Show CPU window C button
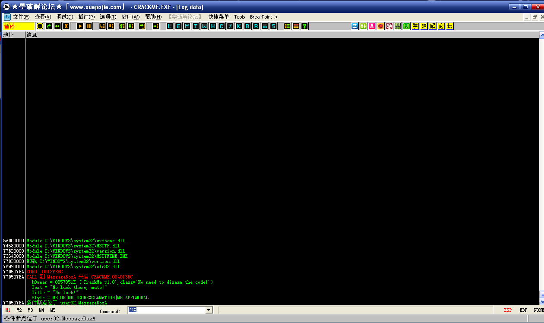Screen dimensions: 544x323 tap(221, 26)
